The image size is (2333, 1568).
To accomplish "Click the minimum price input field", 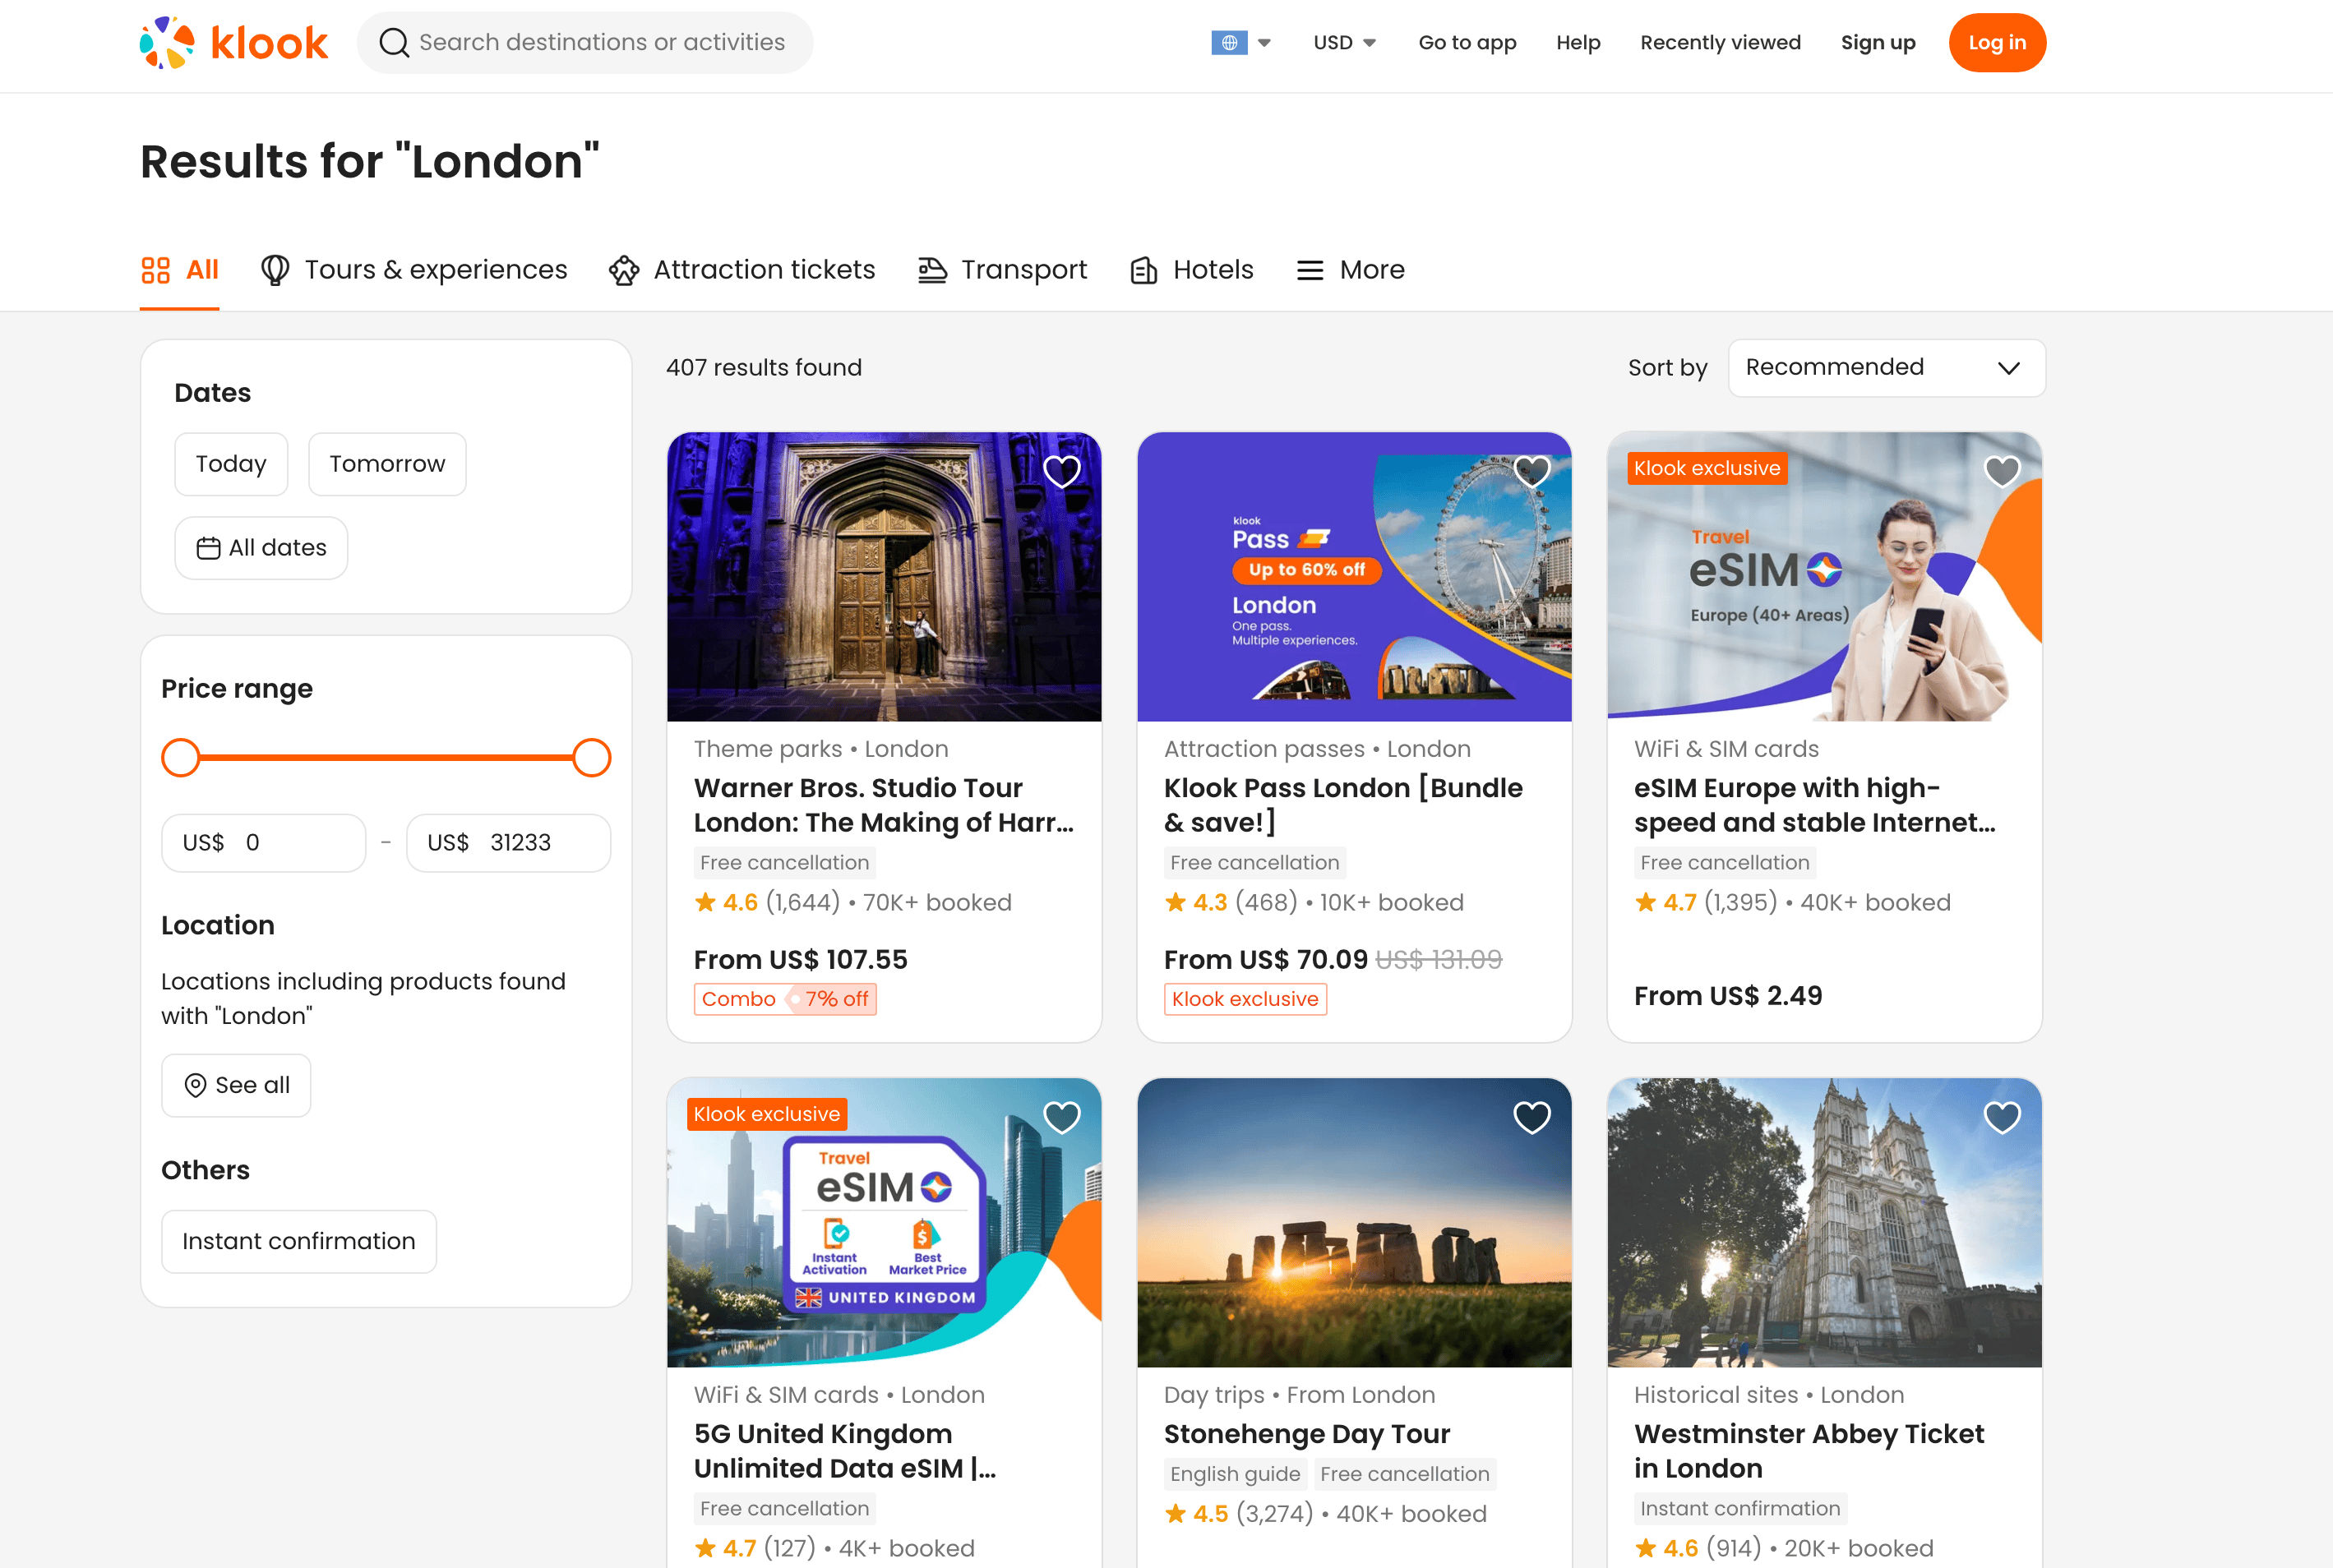I will click(x=264, y=843).
